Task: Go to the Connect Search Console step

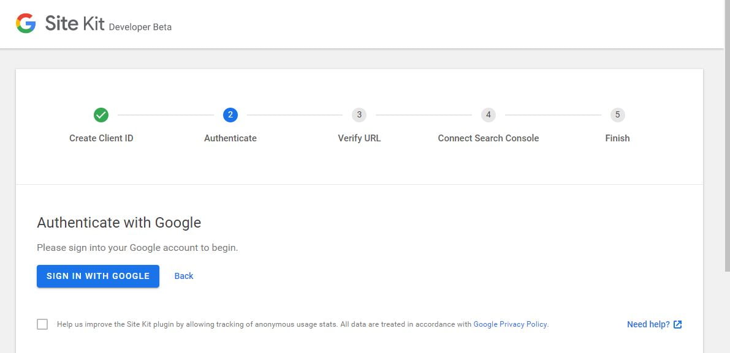Action: (488, 138)
